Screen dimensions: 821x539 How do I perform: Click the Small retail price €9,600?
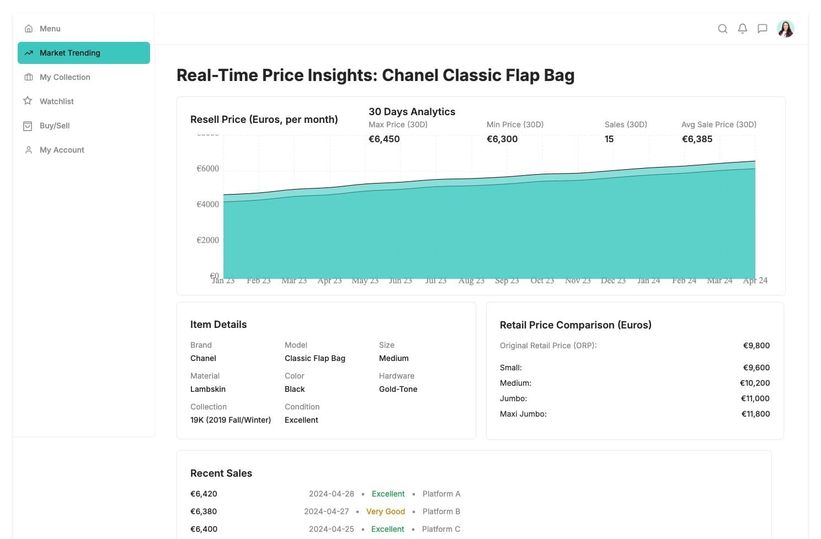tap(756, 368)
